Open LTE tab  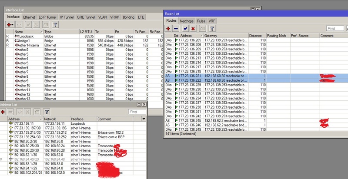coord(141,17)
